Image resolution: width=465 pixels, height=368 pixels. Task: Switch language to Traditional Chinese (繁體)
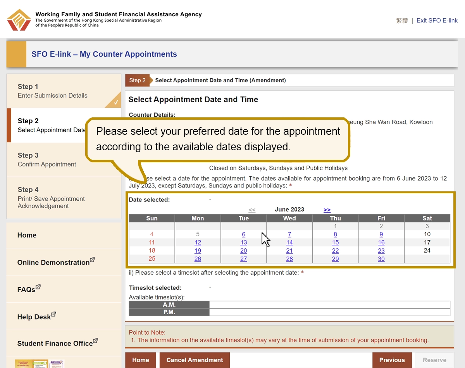point(402,21)
